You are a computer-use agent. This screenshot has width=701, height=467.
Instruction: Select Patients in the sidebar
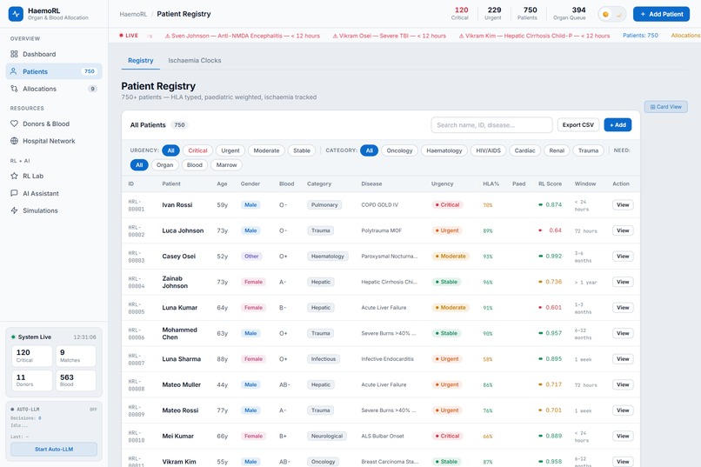(x=54, y=71)
